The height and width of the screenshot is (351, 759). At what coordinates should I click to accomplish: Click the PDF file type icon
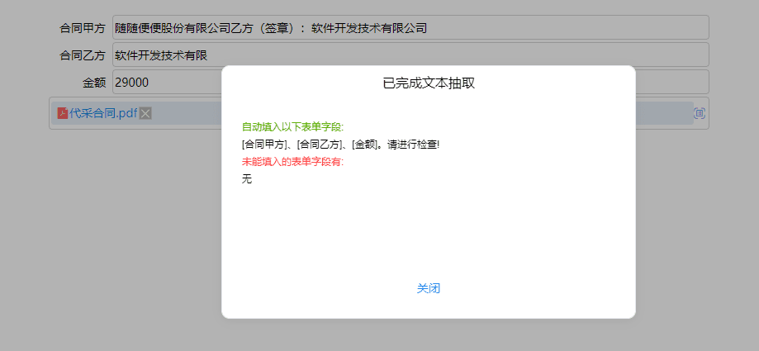(63, 113)
